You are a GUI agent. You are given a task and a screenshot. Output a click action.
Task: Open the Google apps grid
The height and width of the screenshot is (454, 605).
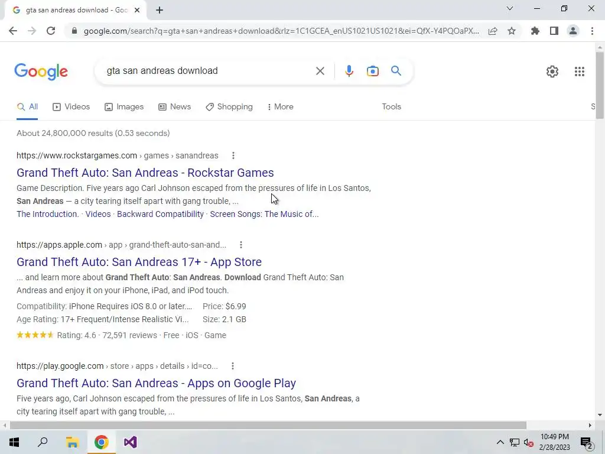click(x=579, y=72)
